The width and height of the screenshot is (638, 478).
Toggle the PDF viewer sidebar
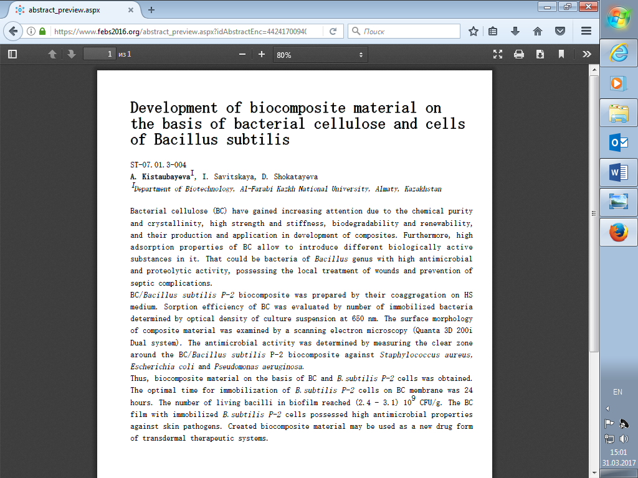point(12,55)
